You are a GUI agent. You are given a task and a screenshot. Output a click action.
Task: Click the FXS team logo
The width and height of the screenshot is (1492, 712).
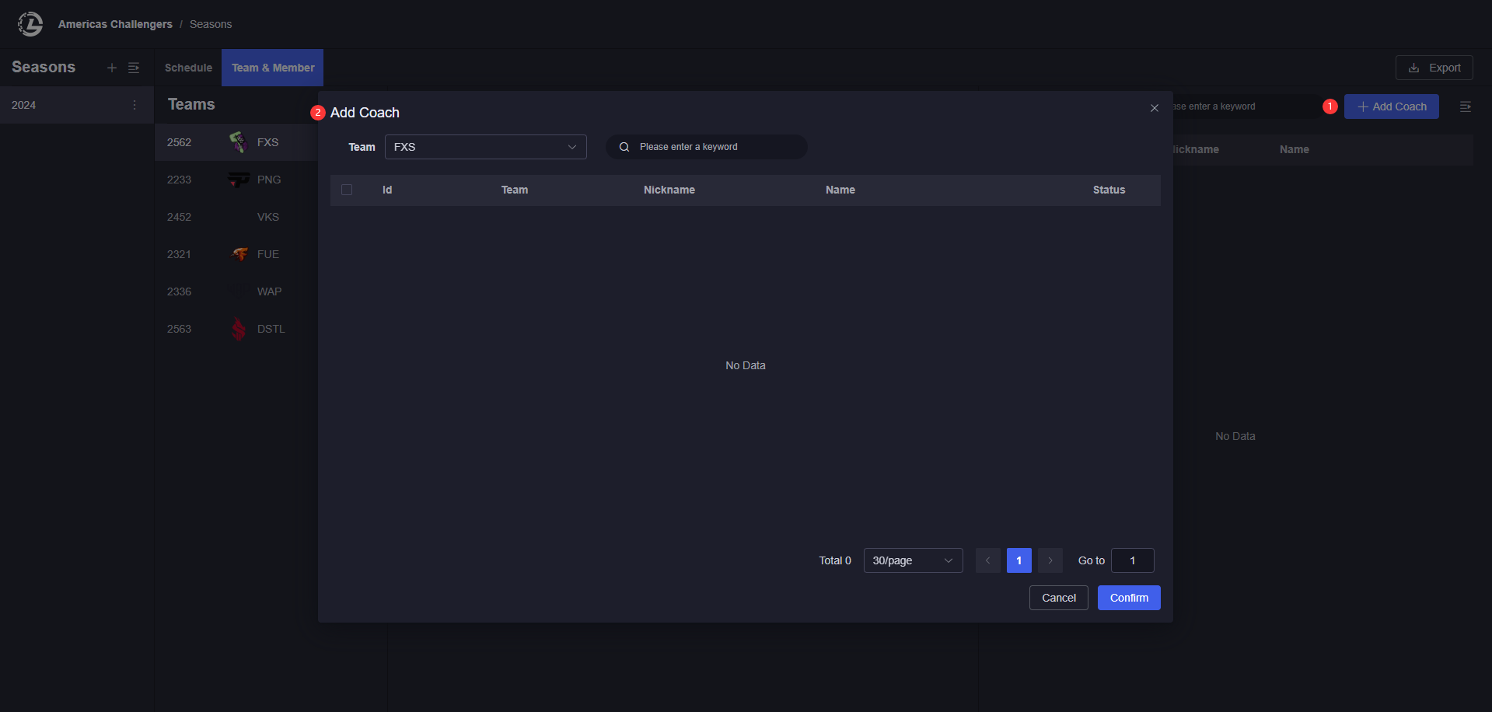pyautogui.click(x=239, y=142)
